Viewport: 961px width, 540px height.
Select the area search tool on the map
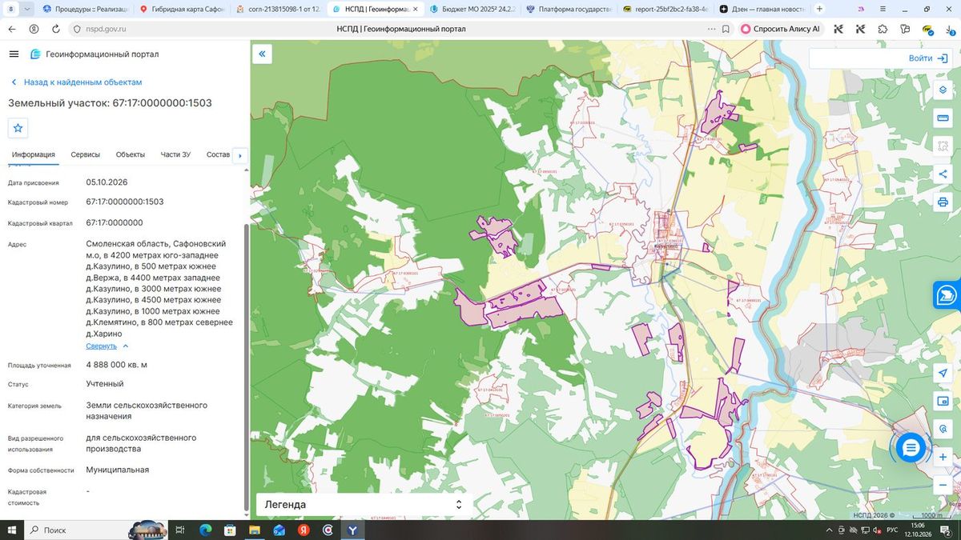(943, 146)
